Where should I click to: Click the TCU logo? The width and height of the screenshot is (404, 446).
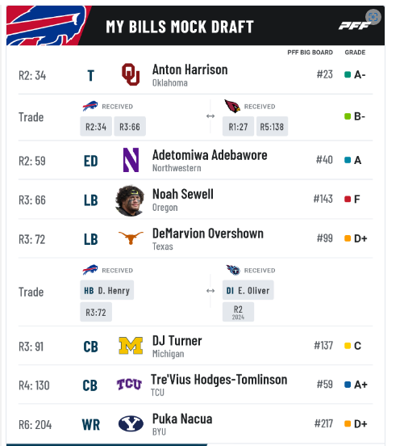(129, 385)
